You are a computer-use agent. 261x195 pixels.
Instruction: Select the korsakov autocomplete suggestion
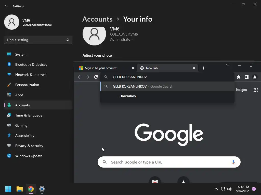(167, 96)
